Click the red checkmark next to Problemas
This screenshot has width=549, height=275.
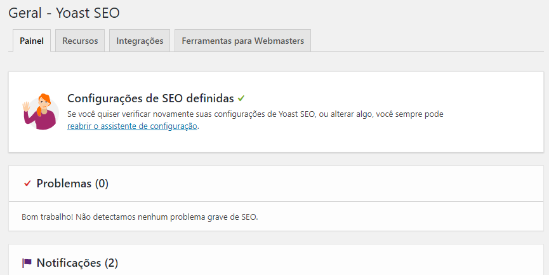click(27, 183)
